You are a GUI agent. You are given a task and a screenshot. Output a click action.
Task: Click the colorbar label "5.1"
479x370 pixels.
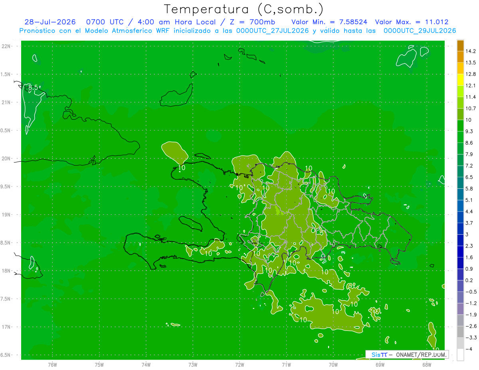coord(469,200)
